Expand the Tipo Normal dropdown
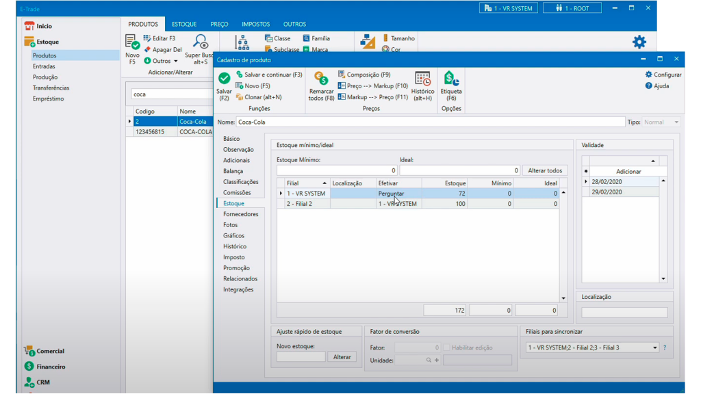701x394 pixels. click(x=676, y=122)
